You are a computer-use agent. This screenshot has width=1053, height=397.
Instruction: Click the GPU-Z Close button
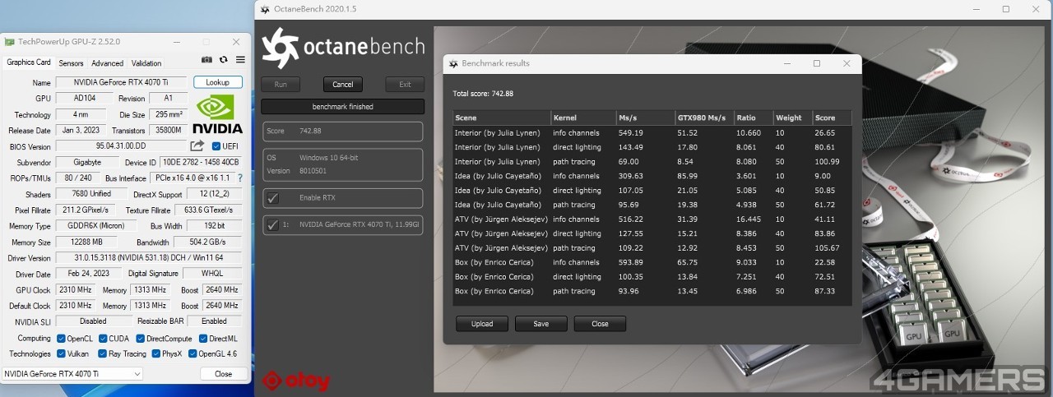223,374
